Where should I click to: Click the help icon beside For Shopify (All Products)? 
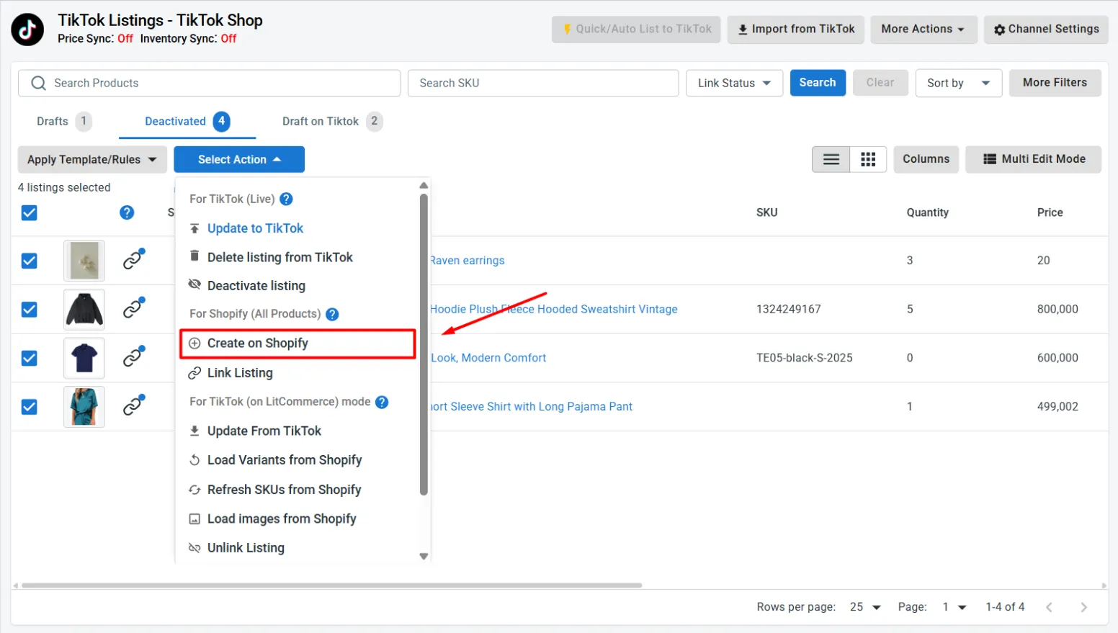[x=332, y=314]
